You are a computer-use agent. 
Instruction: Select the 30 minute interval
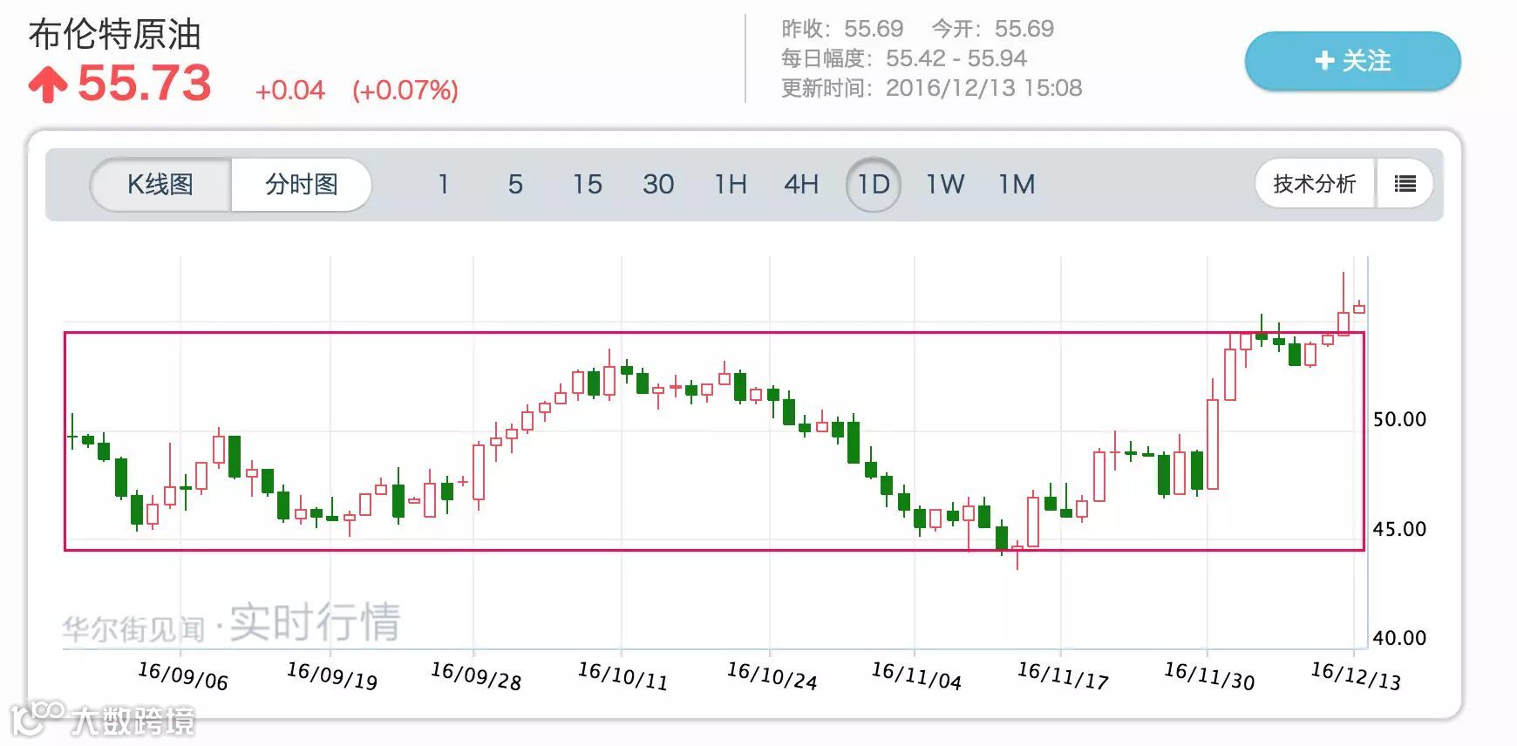pos(658,184)
